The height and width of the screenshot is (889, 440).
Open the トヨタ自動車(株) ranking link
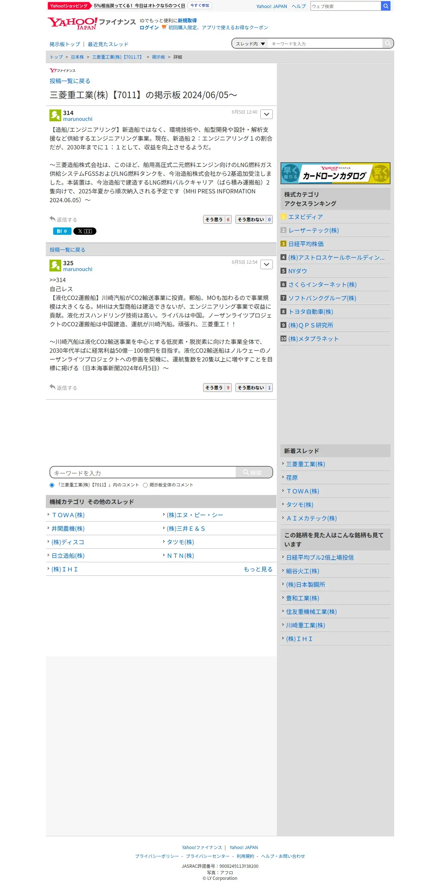(x=311, y=312)
